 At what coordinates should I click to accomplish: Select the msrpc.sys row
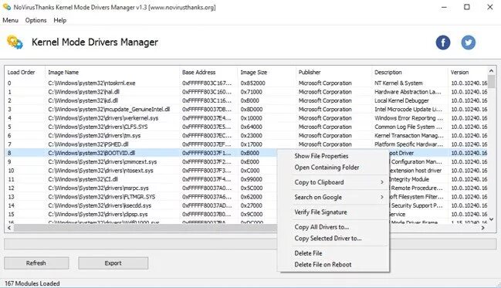pos(141,188)
